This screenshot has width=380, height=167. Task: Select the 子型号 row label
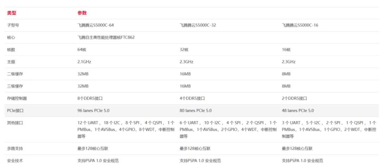pyautogui.click(x=13, y=25)
